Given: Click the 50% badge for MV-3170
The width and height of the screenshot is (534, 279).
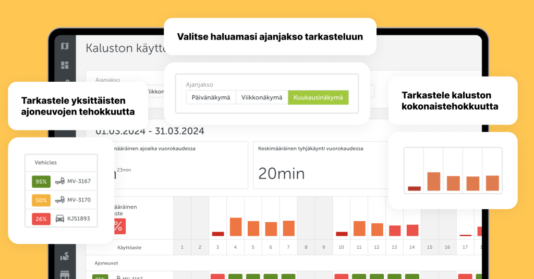Looking at the screenshot, I should (x=41, y=200).
